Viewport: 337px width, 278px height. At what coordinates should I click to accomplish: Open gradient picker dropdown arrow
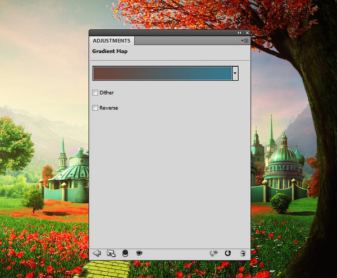click(235, 74)
